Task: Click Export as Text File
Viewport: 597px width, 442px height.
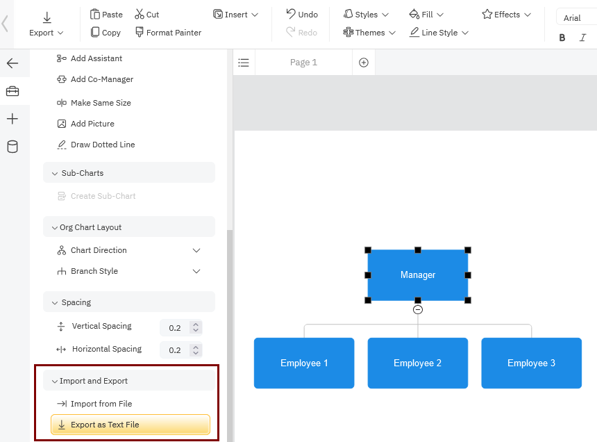Action: click(131, 425)
